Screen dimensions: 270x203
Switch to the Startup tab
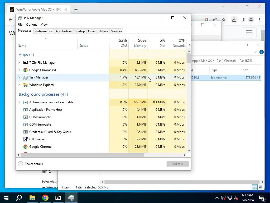(x=80, y=31)
